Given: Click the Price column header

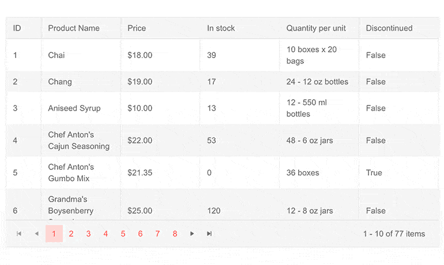Looking at the screenshot, I should [137, 28].
